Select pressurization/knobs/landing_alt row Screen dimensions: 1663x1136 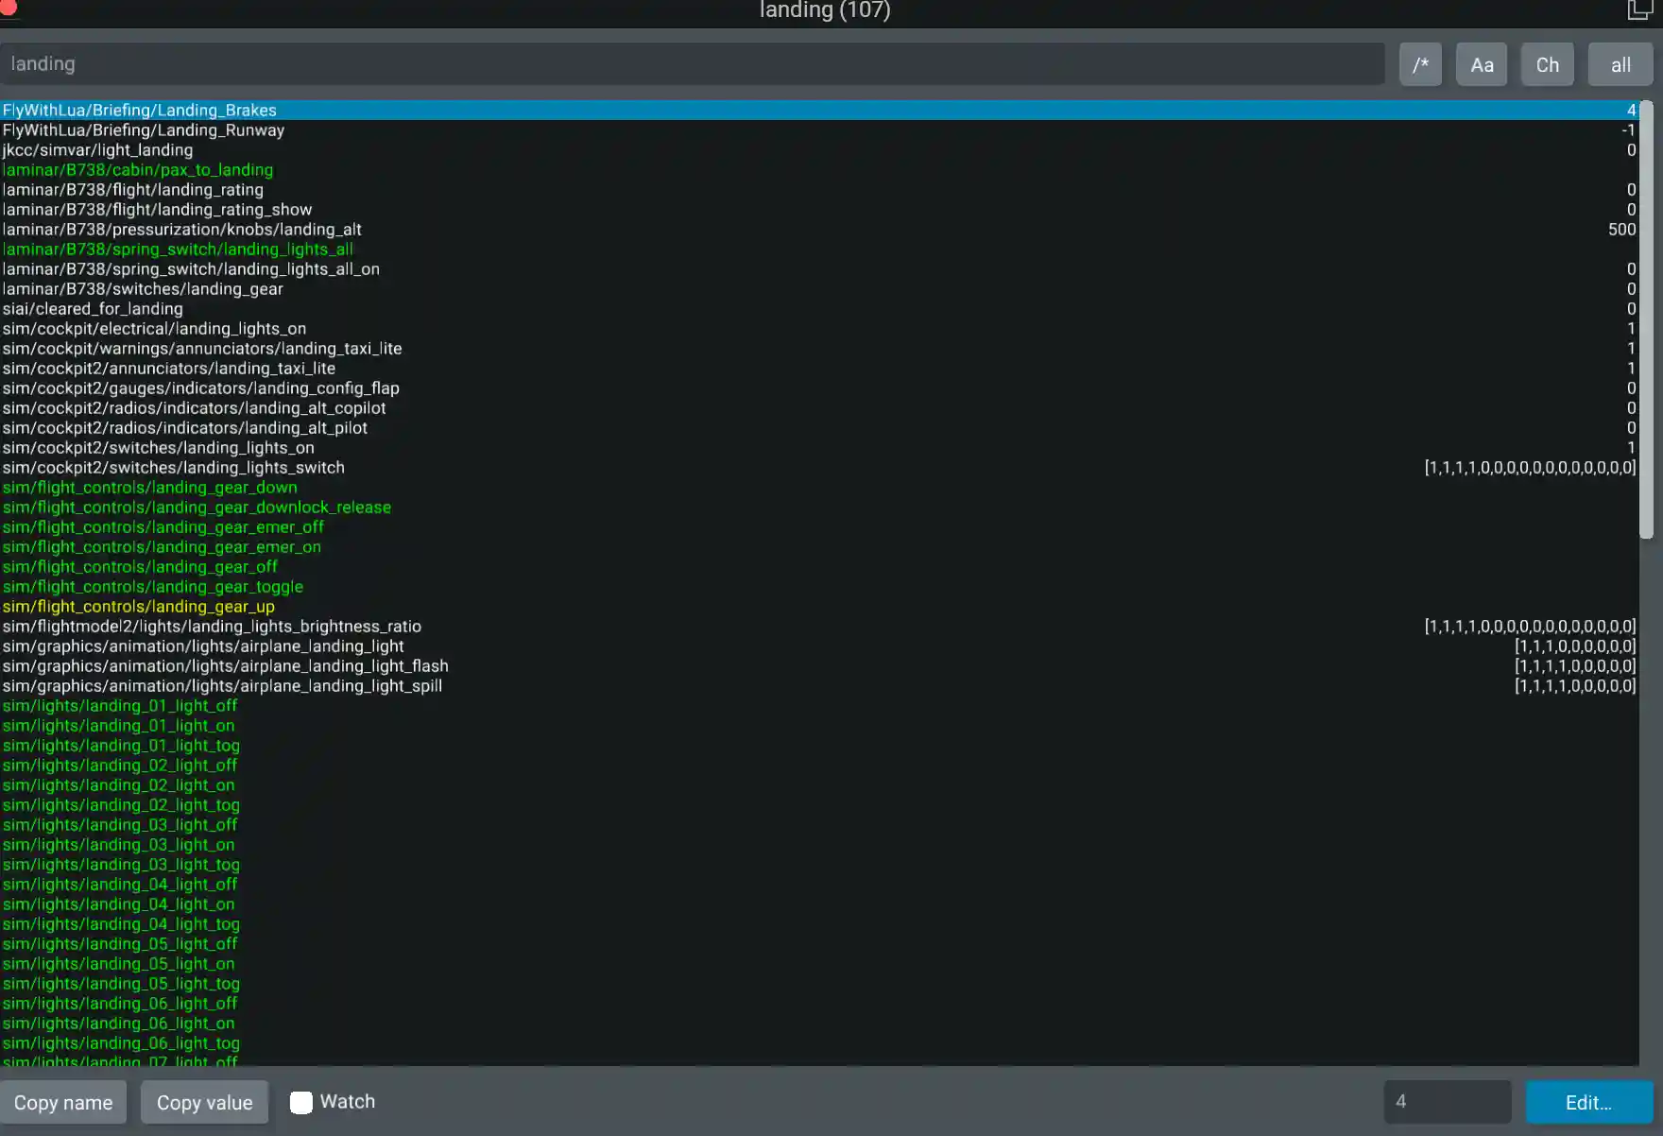pos(819,229)
